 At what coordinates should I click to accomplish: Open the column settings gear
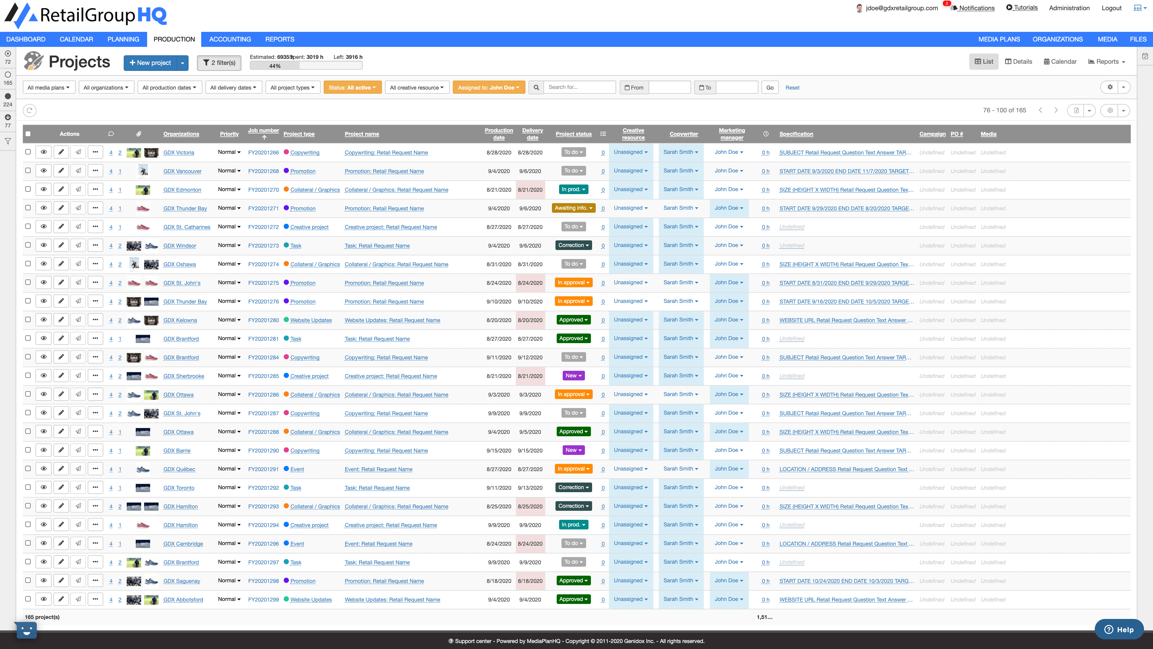click(1110, 110)
